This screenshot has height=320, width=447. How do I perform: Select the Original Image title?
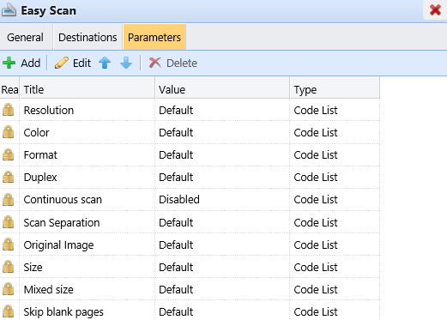point(58,245)
